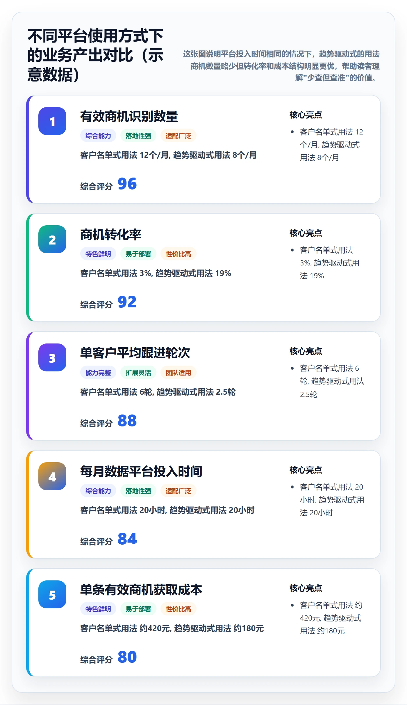Click the score value 80
407x705 pixels.
127,657
